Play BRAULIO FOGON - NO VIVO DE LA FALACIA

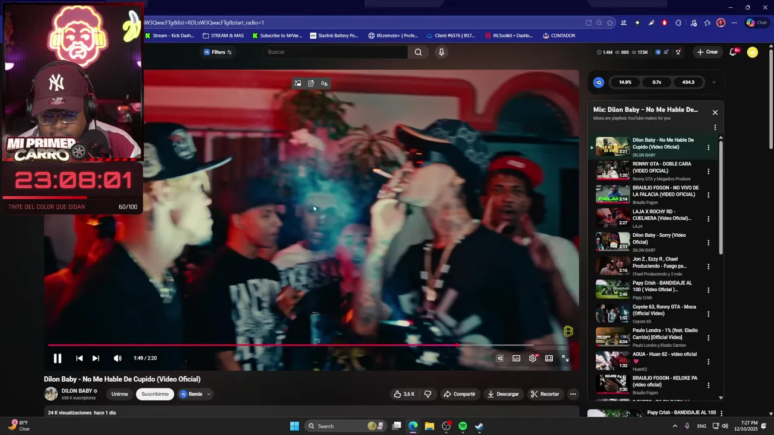pyautogui.click(x=652, y=195)
